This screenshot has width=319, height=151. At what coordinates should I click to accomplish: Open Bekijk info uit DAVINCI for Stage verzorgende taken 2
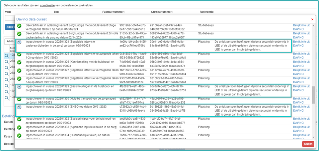301,27
